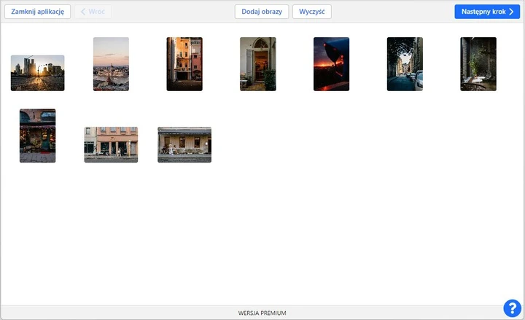Click Wyczyść to clear images
This screenshot has width=525, height=320.
coord(312,12)
